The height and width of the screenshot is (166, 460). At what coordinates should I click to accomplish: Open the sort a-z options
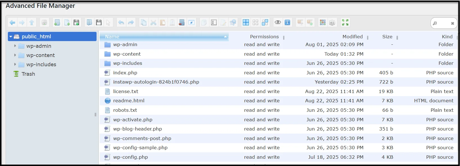332,23
